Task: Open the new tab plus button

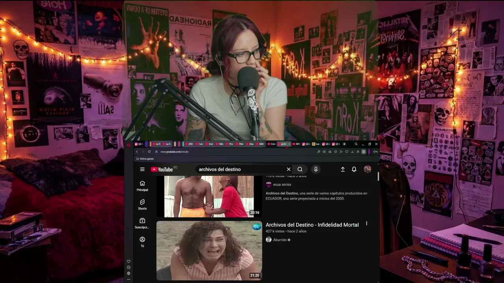Action: [344, 144]
